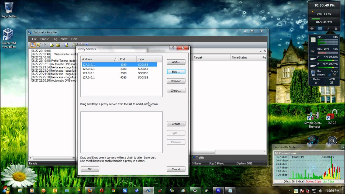The width and height of the screenshot is (345, 194).
Task: Click the Opera taskbar icon
Action: click(102, 190)
